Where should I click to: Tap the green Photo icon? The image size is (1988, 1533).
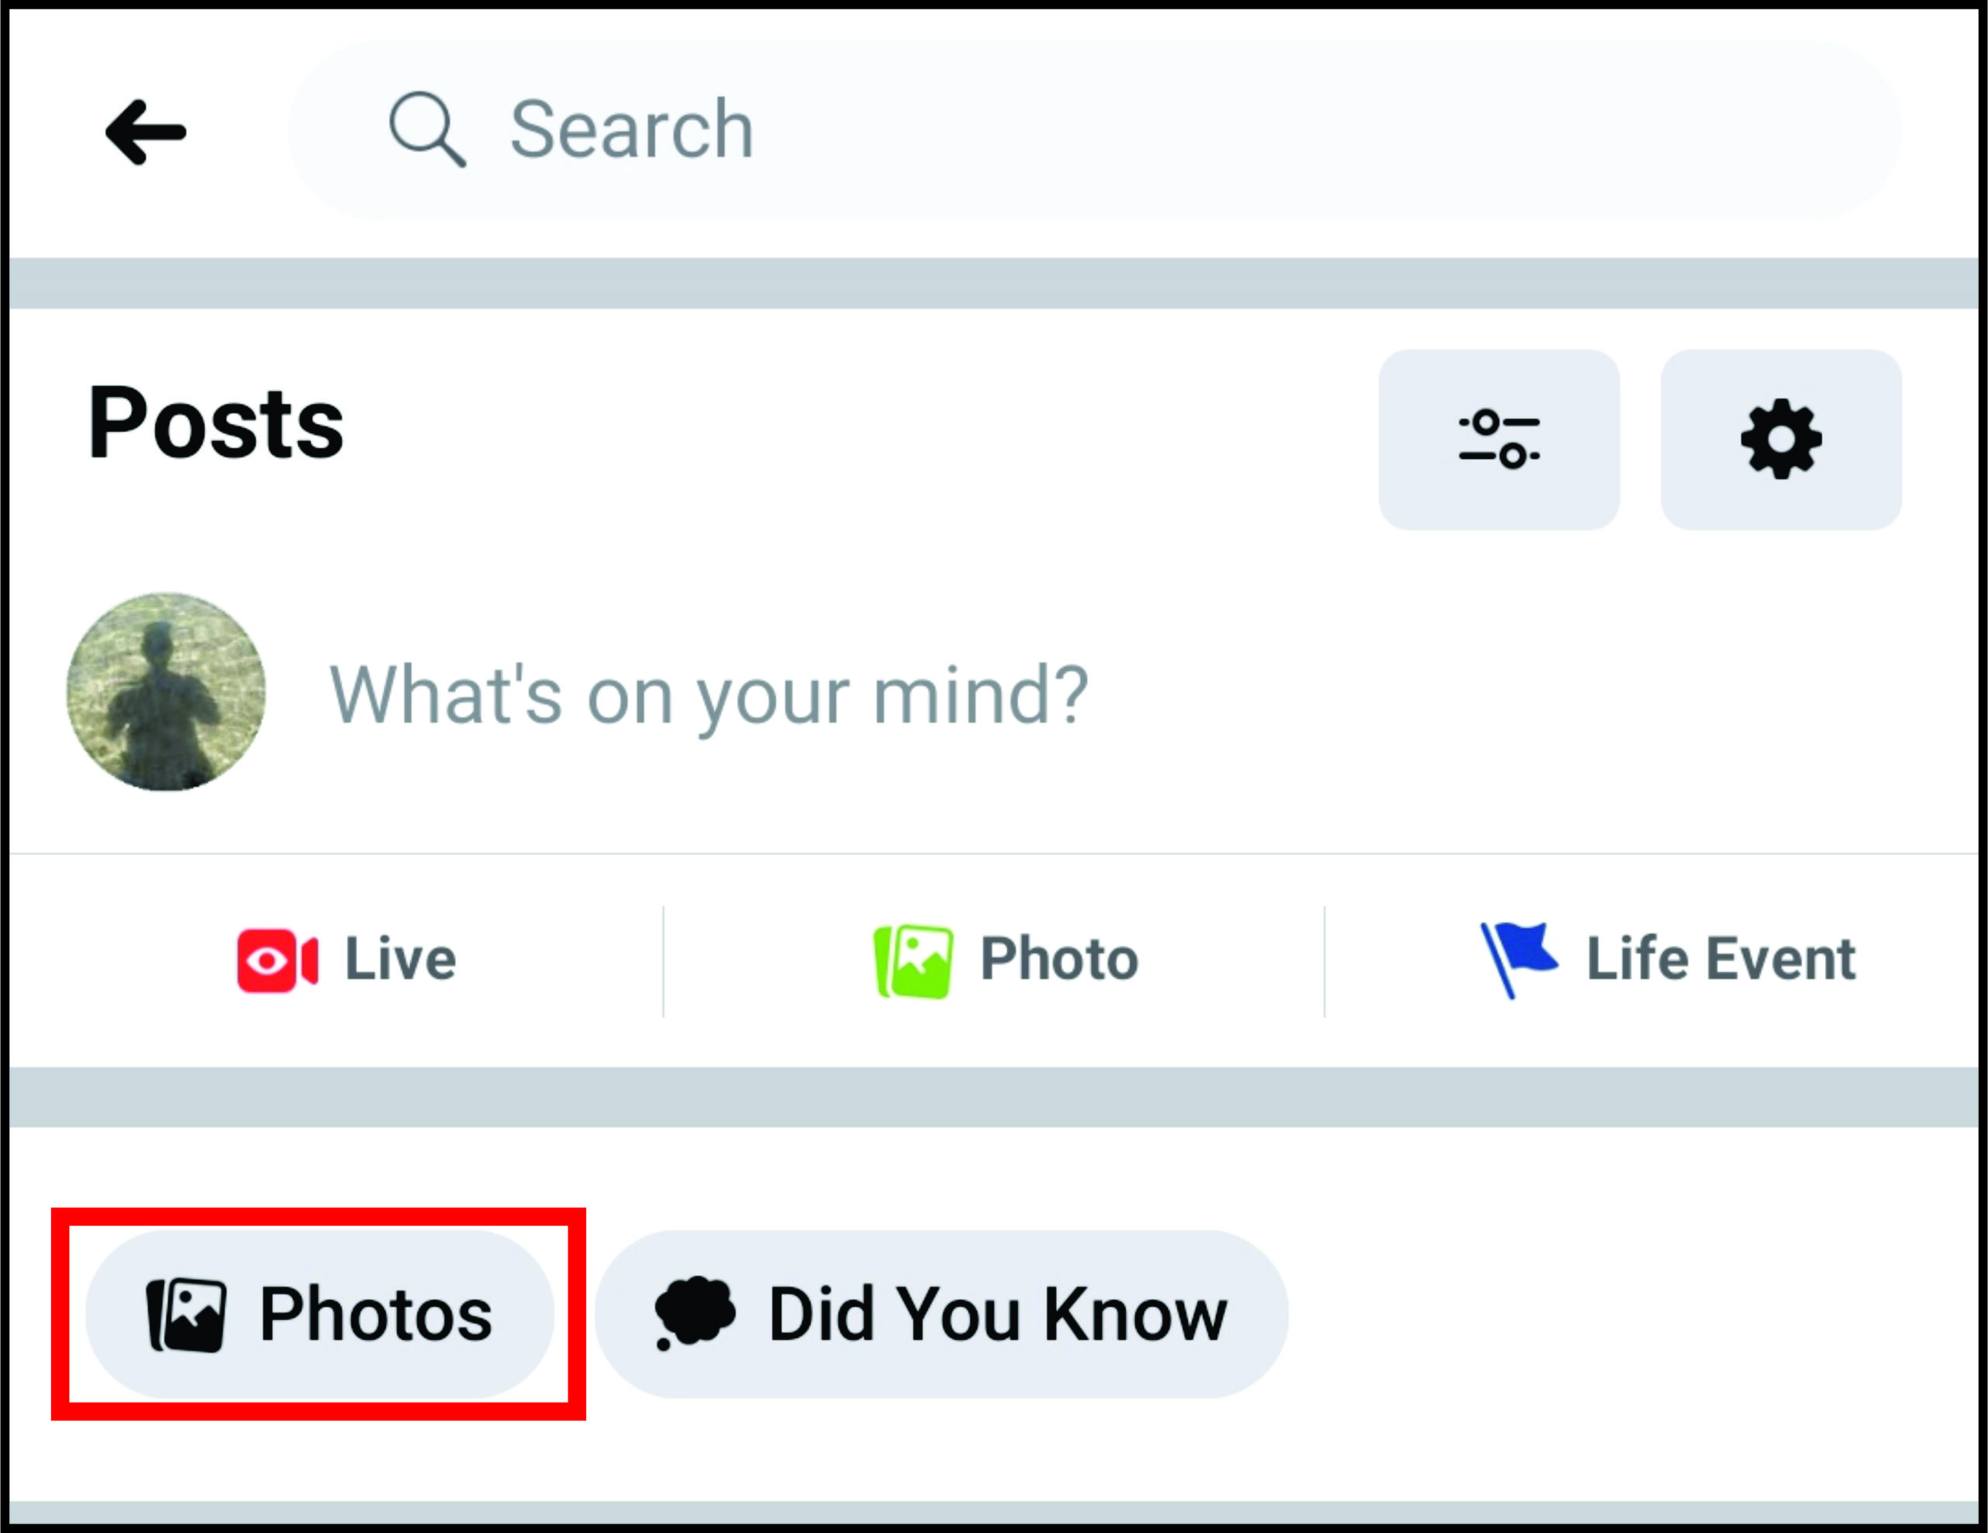point(913,961)
